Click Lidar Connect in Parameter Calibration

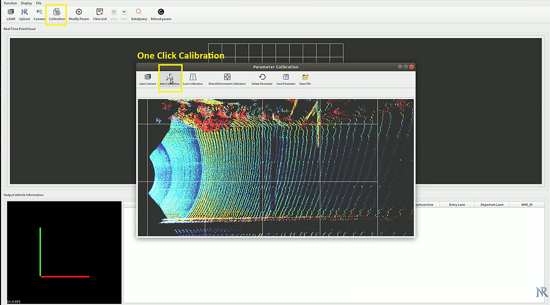(x=147, y=79)
